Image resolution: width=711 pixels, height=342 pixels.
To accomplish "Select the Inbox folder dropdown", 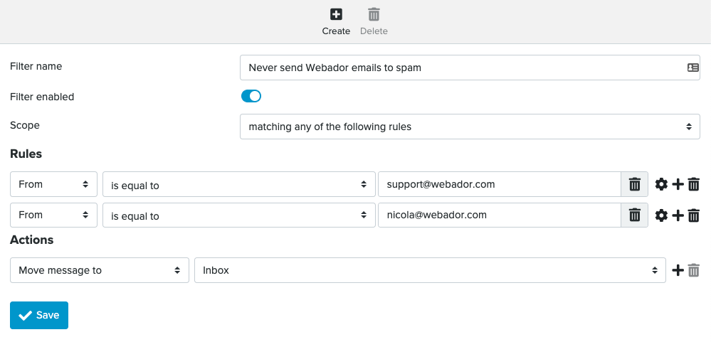I will (x=430, y=270).
